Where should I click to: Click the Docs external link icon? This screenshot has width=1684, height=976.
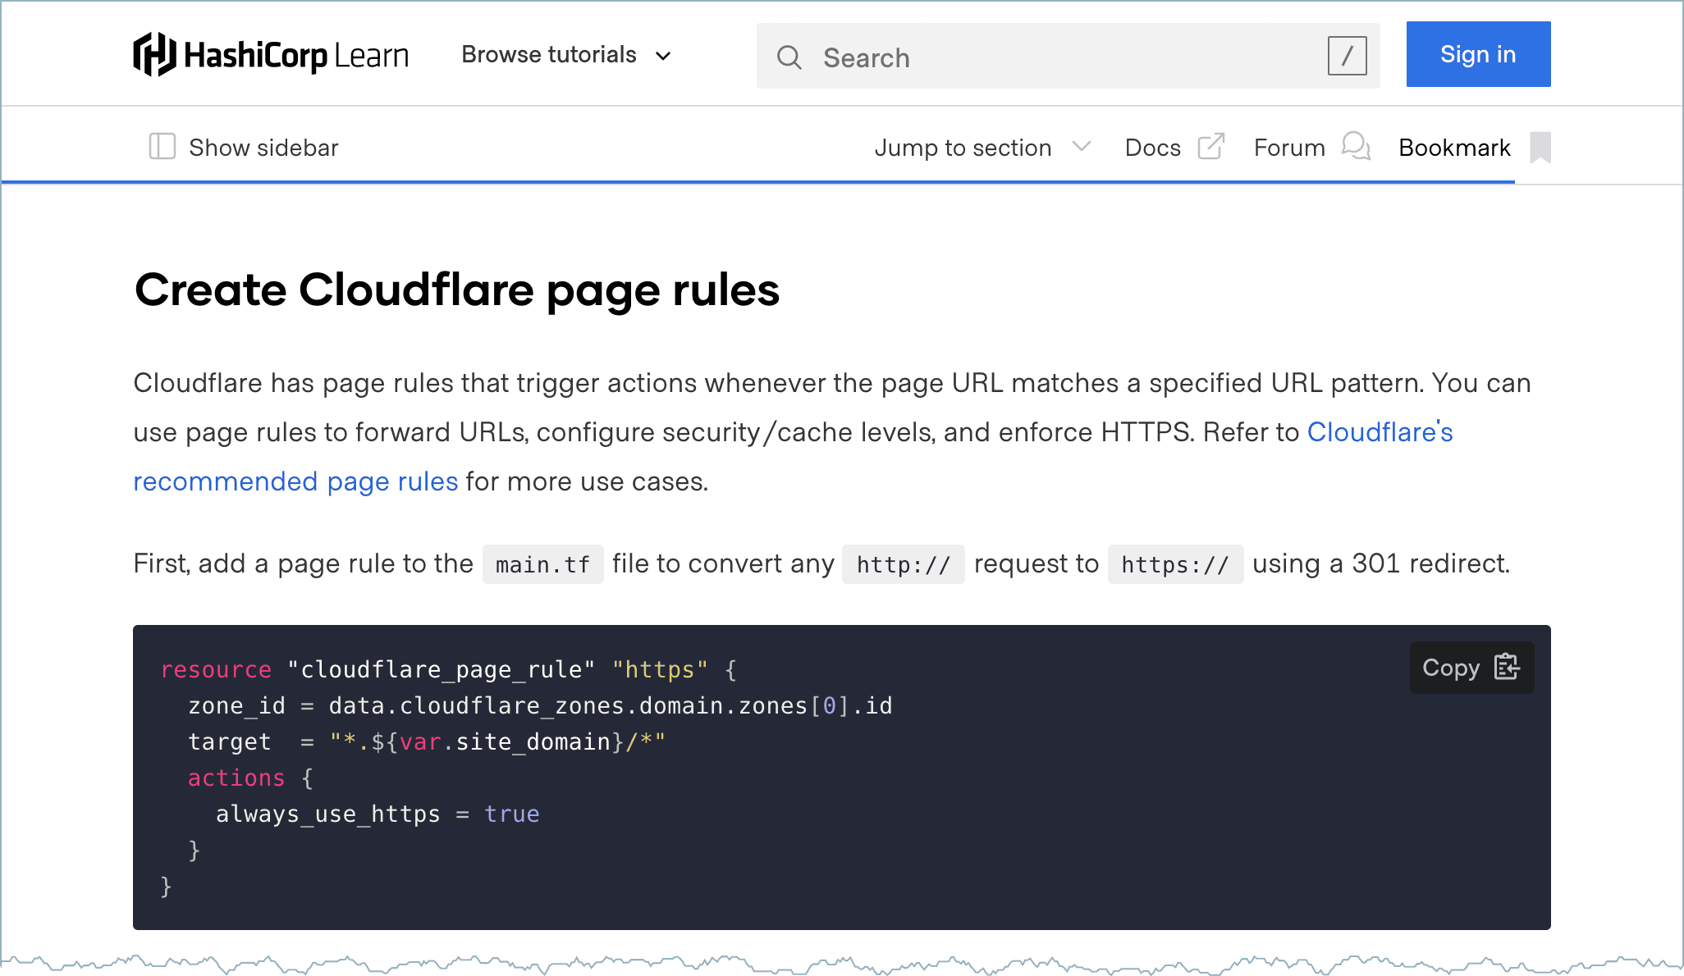tap(1207, 146)
